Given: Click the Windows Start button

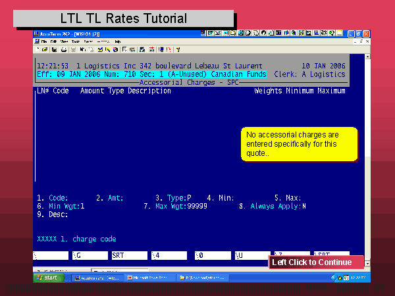Looking at the screenshot, I should (x=48, y=278).
